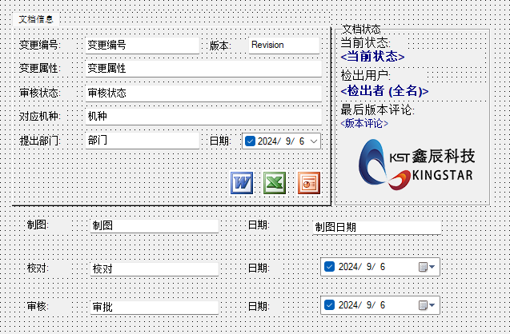Focus the 审核状态 text field

click(x=202, y=93)
